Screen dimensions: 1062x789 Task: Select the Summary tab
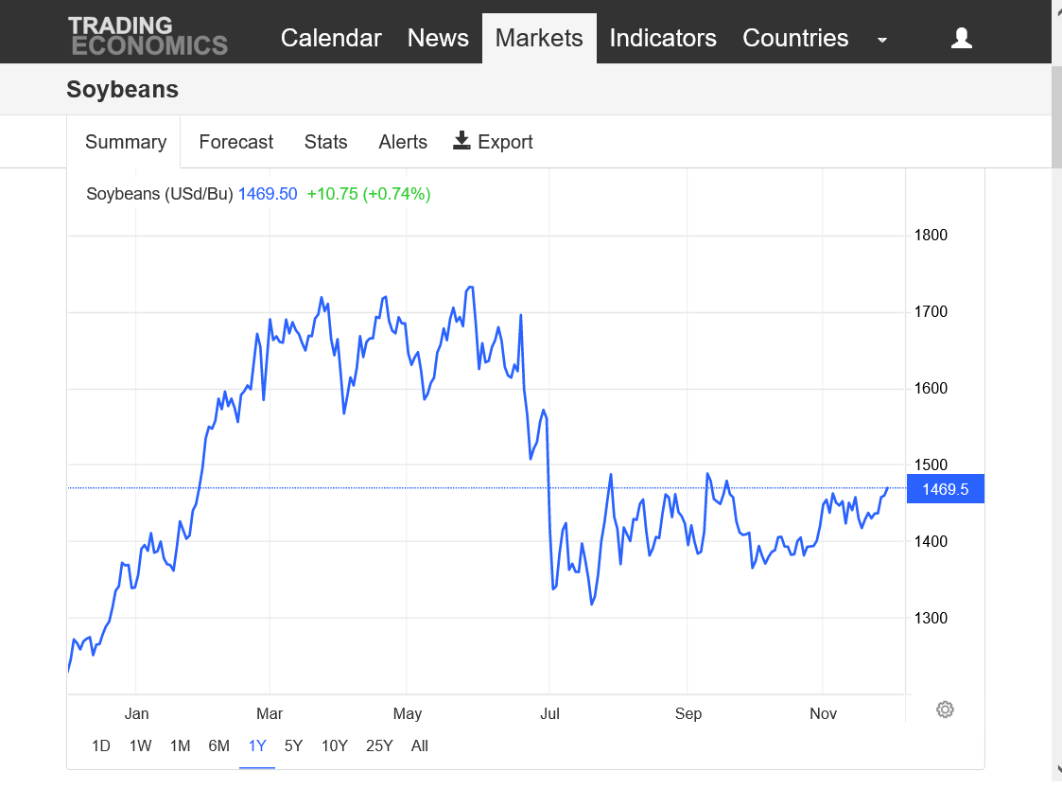[125, 142]
